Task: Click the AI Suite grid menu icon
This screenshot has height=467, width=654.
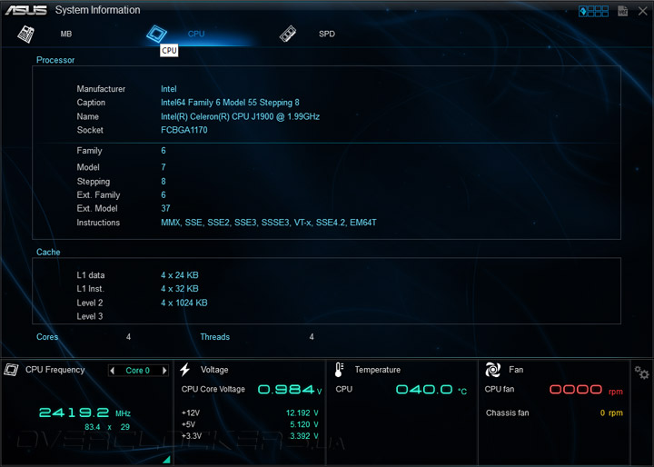Action: [593, 11]
